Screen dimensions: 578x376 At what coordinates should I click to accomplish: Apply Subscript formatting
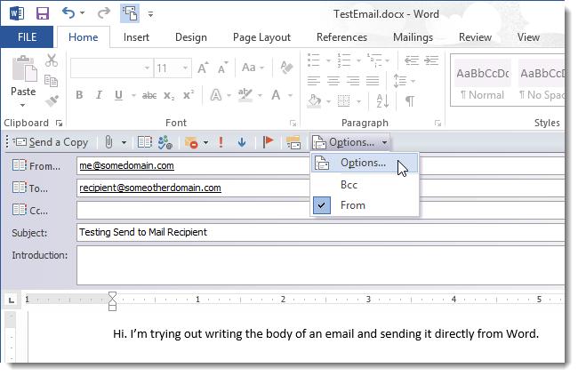[169, 96]
